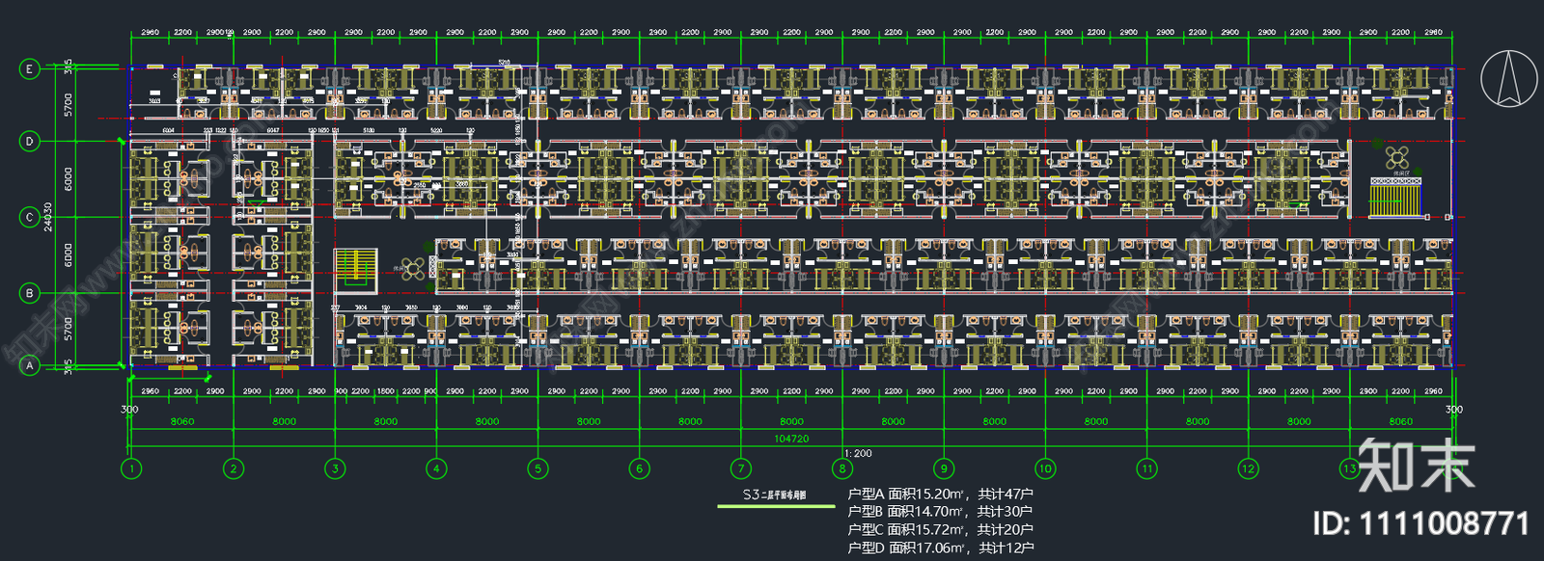Click column grid bubble 10
The width and height of the screenshot is (1544, 561).
pos(1045,468)
